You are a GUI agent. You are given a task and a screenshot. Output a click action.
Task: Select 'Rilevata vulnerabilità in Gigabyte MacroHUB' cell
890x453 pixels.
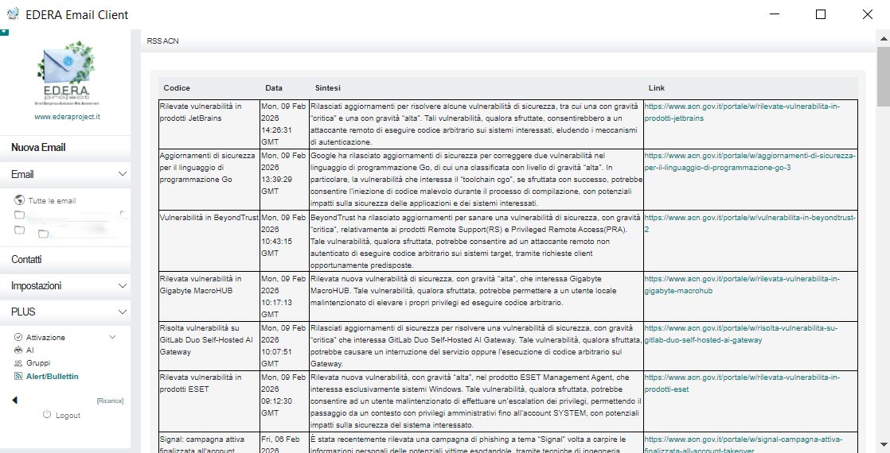click(x=209, y=296)
